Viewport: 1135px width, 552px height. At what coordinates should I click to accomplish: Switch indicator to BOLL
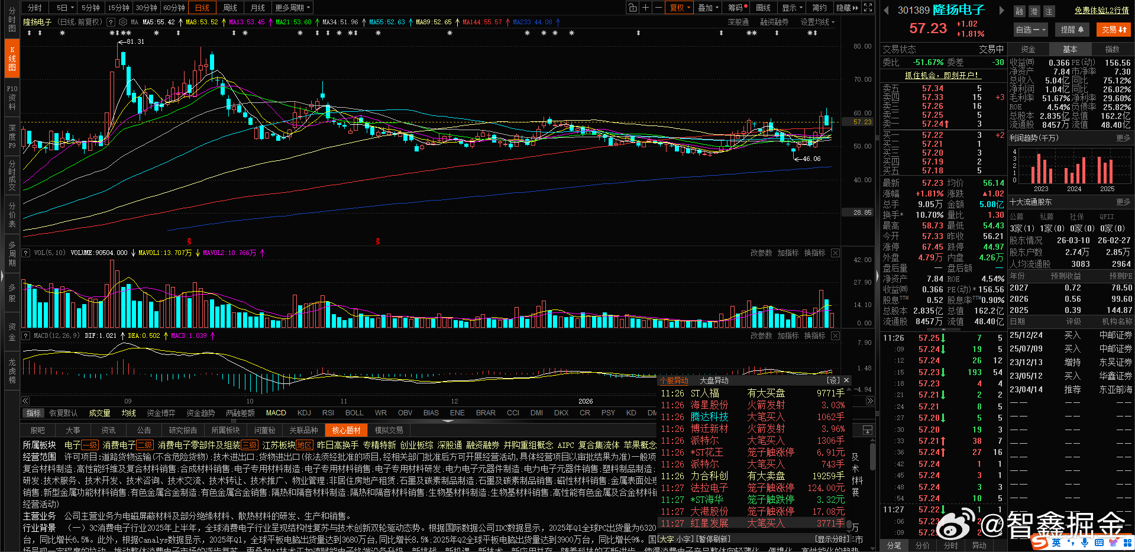point(354,413)
